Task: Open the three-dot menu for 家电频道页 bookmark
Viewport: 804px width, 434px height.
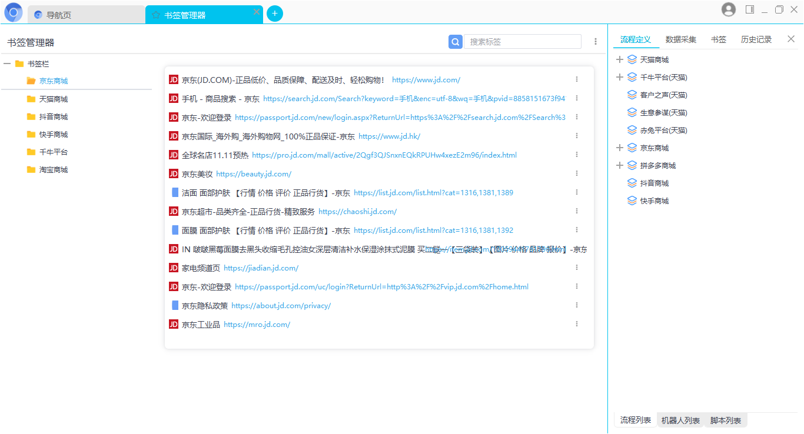Action: click(577, 268)
